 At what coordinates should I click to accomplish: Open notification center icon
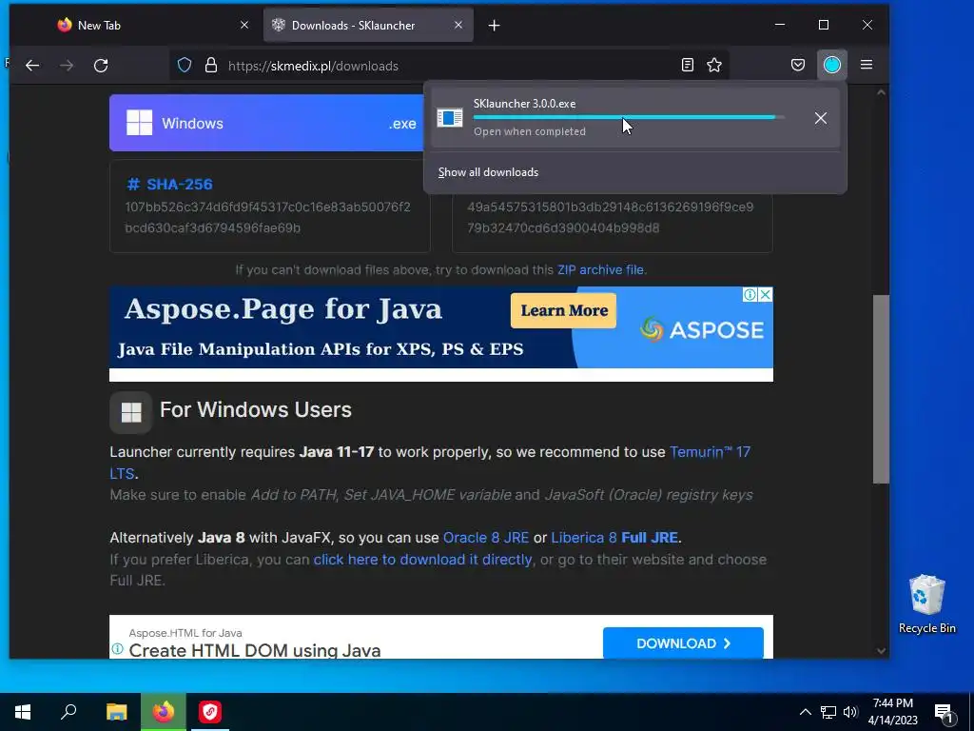tap(945, 713)
